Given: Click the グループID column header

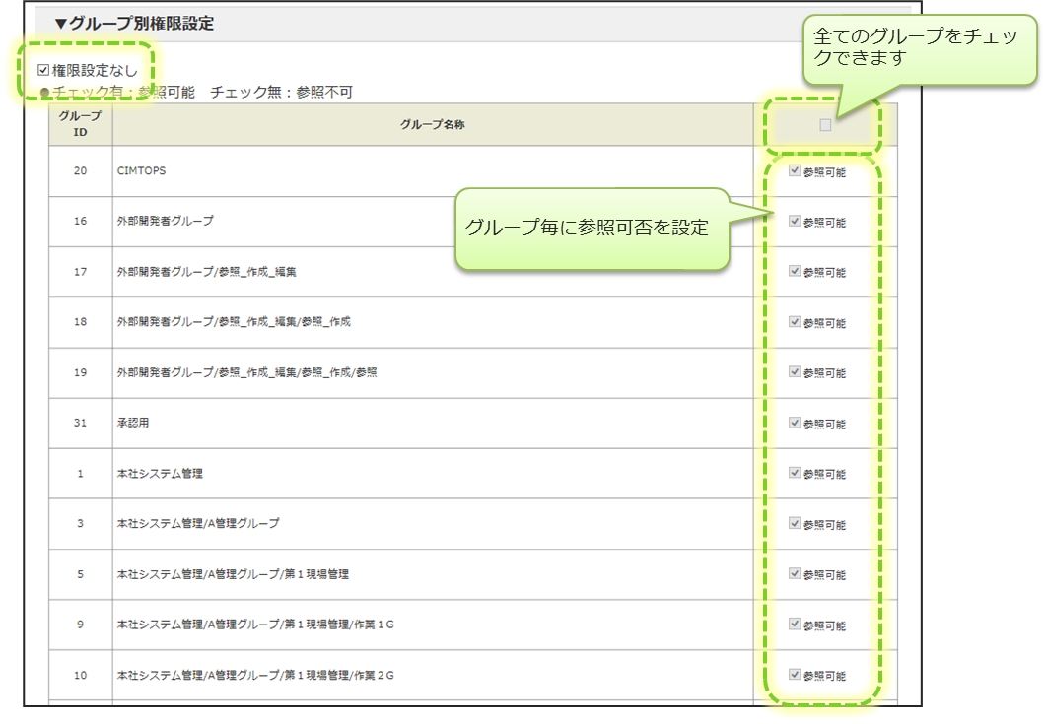Looking at the screenshot, I should tap(80, 124).
